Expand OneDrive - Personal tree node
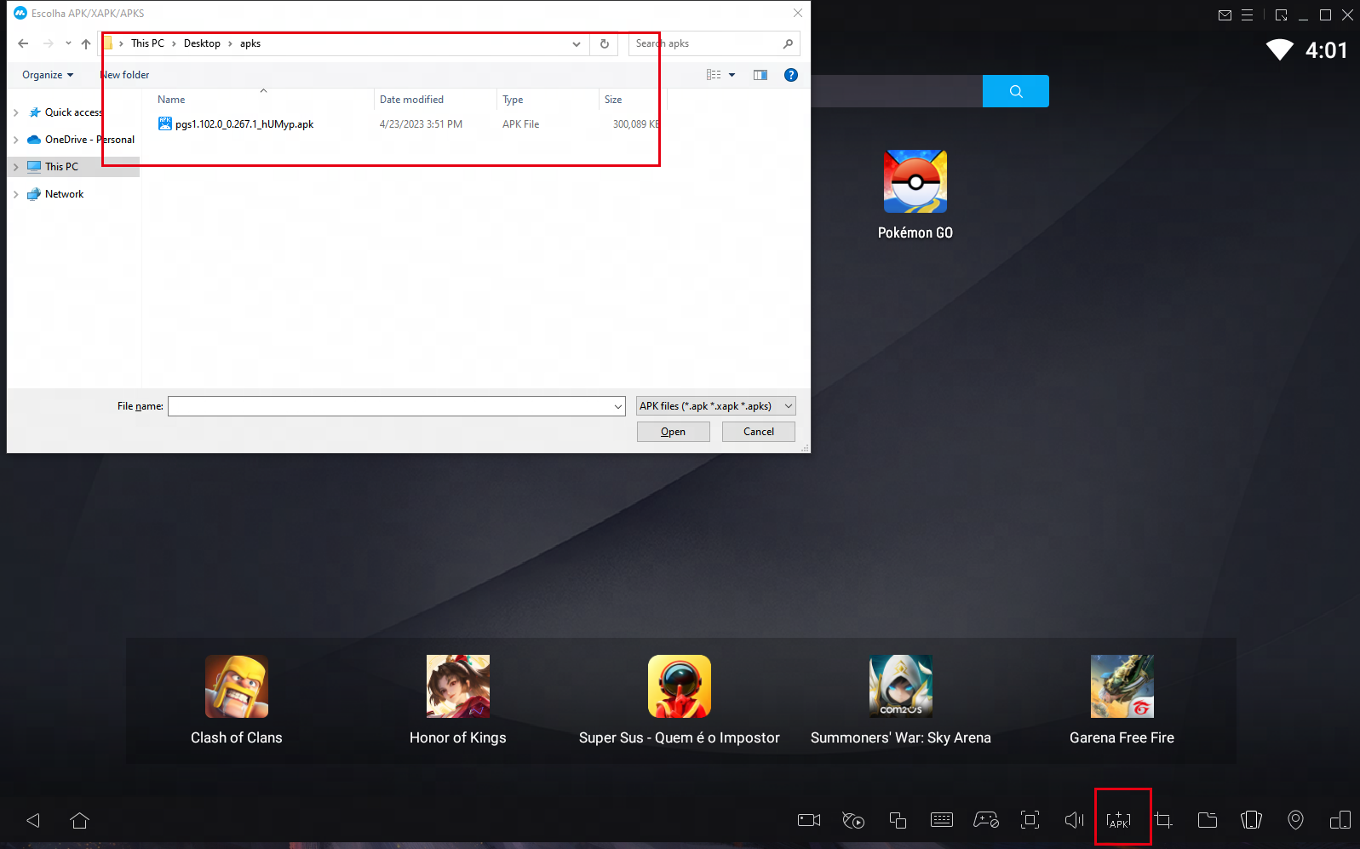The height and width of the screenshot is (849, 1360). tap(15, 140)
